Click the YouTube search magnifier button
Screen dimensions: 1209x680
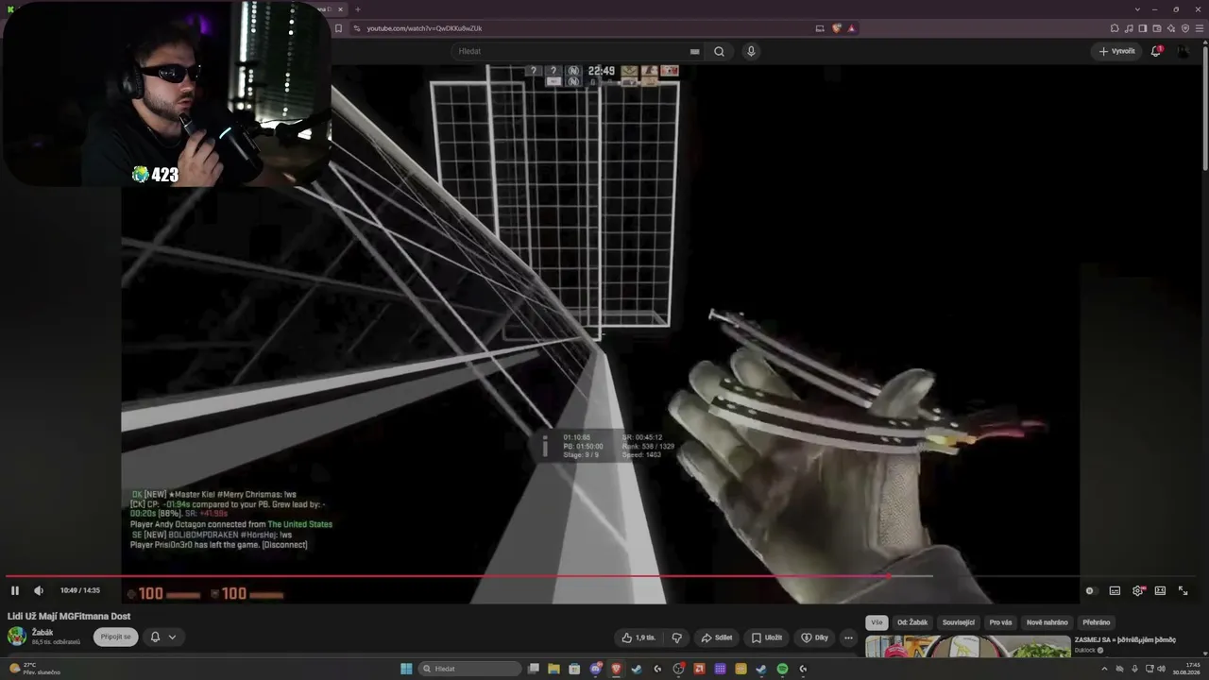pos(719,51)
